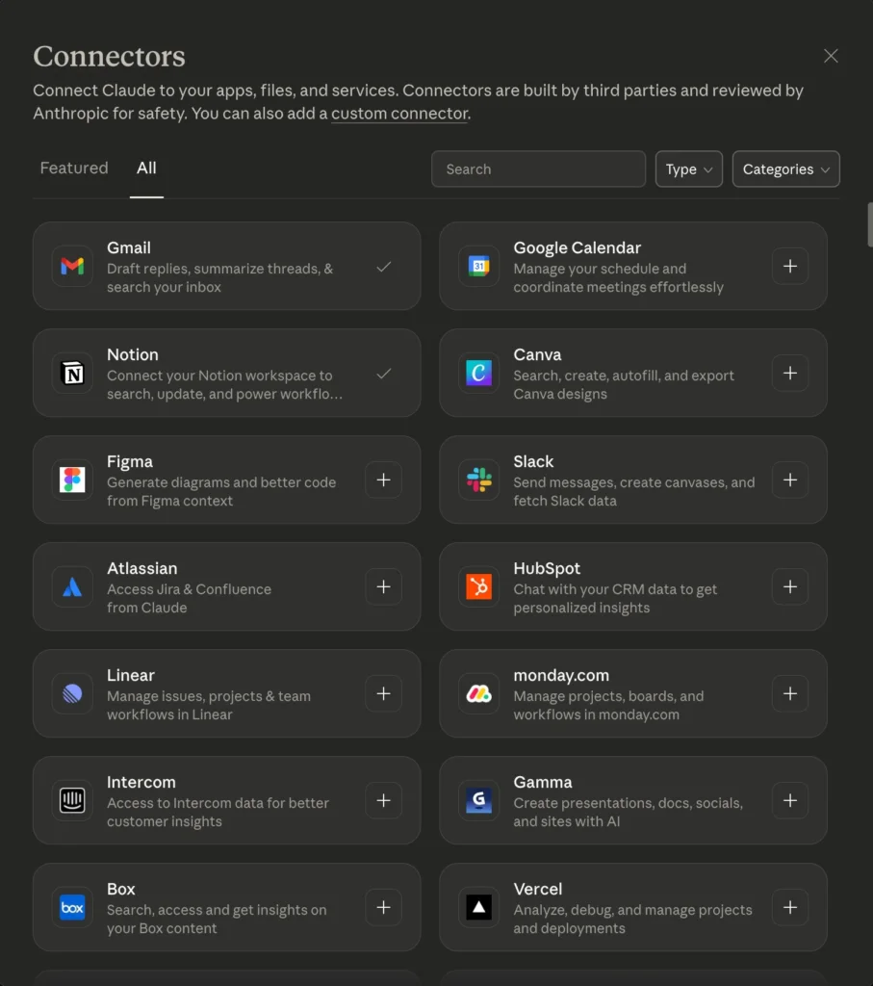
Task: Add the Linear connector via plus
Action: (x=383, y=693)
